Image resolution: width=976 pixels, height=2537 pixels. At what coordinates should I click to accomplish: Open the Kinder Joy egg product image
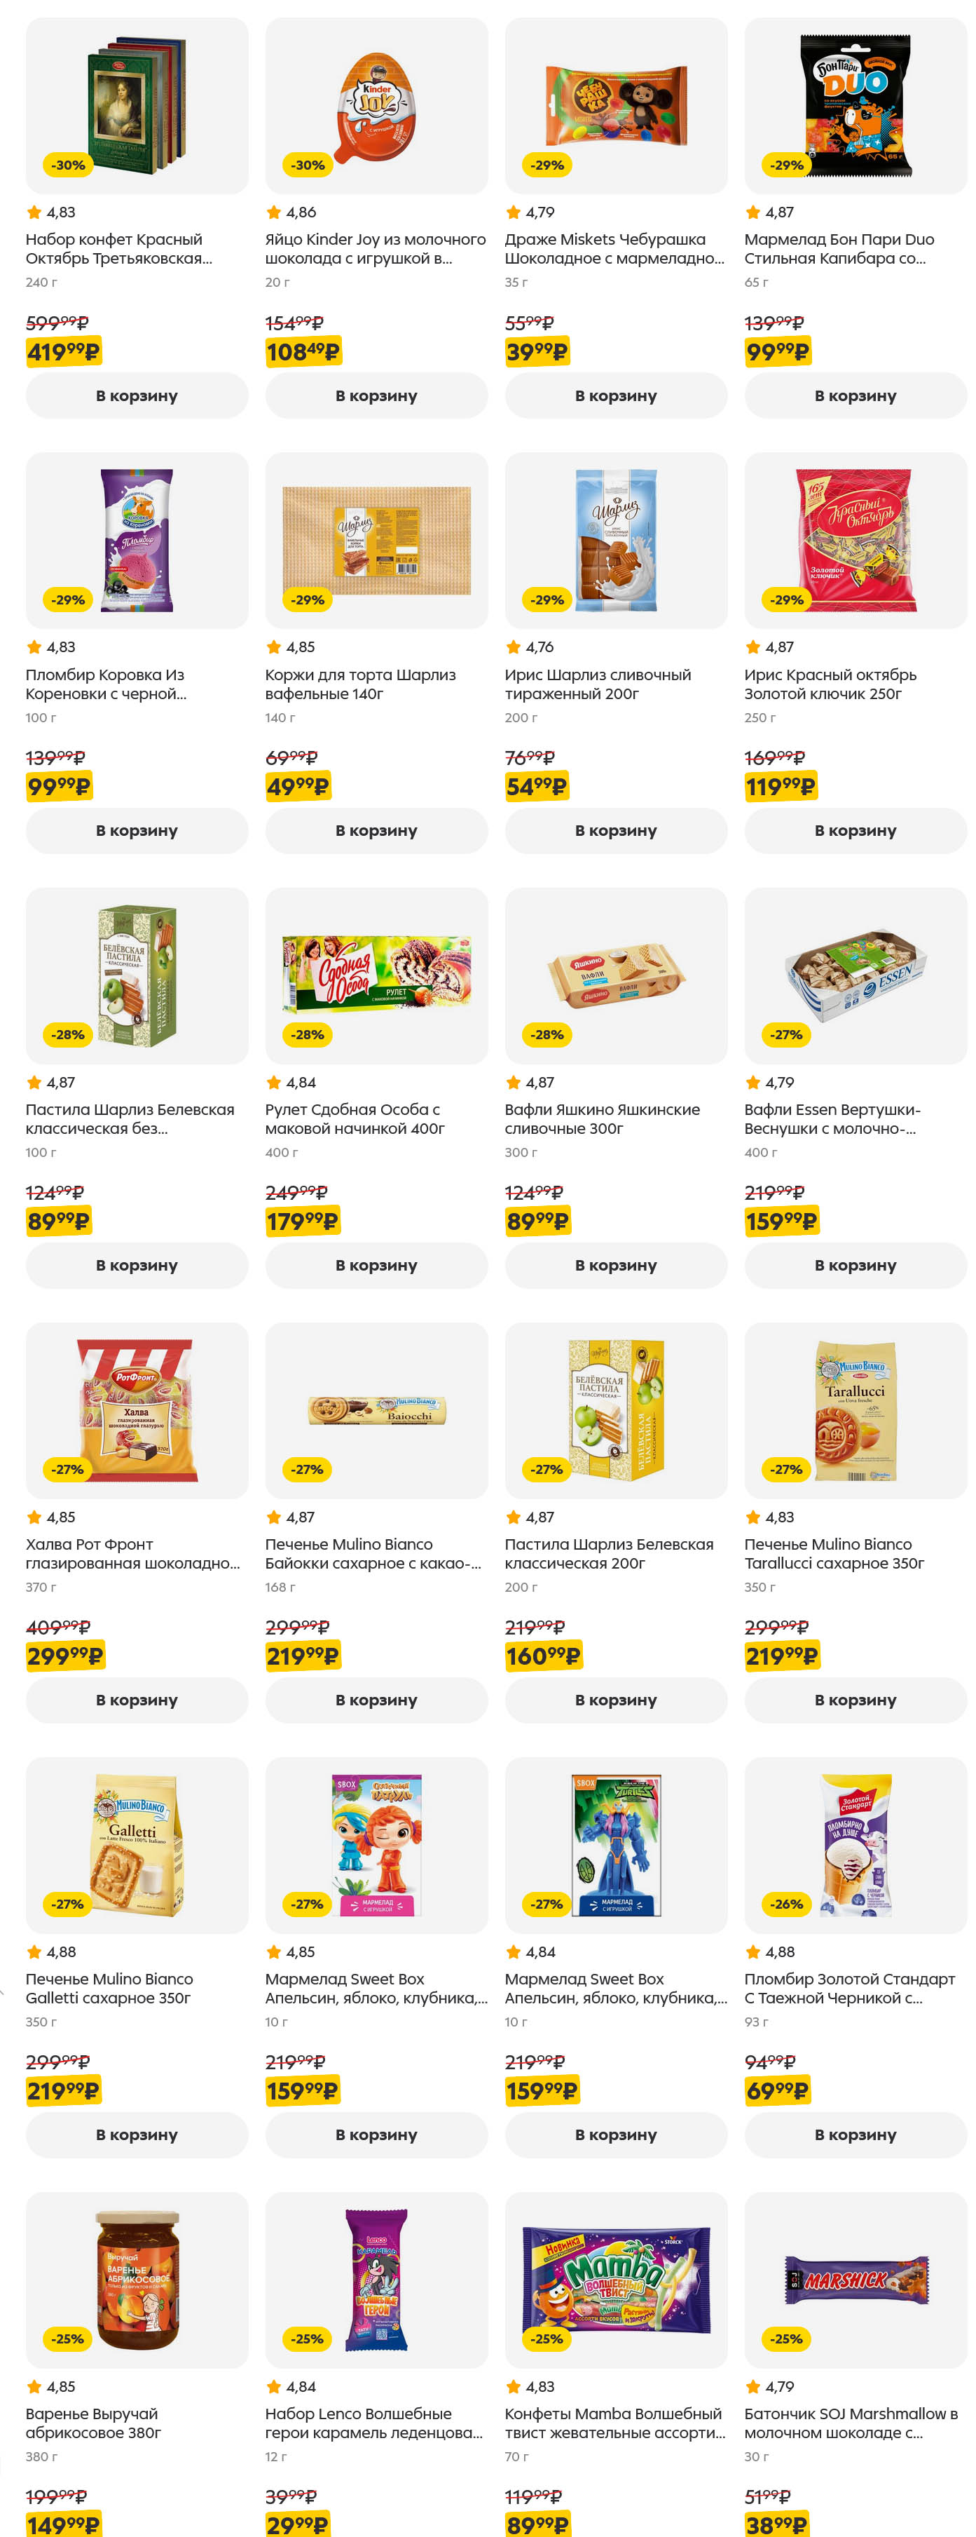376,107
